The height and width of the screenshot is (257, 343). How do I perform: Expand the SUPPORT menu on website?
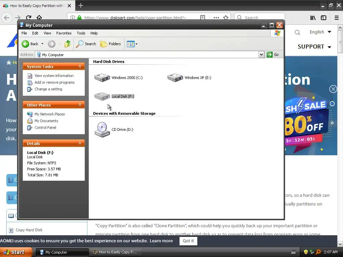coord(314,47)
